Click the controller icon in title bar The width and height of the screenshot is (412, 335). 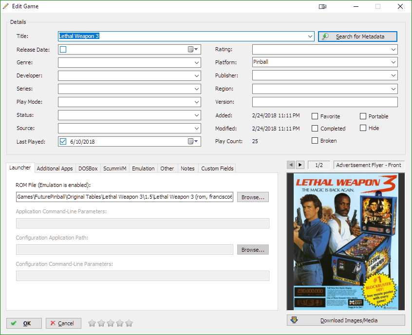pos(322,6)
